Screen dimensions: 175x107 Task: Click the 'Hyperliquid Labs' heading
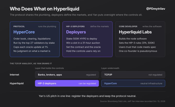coord(135,32)
